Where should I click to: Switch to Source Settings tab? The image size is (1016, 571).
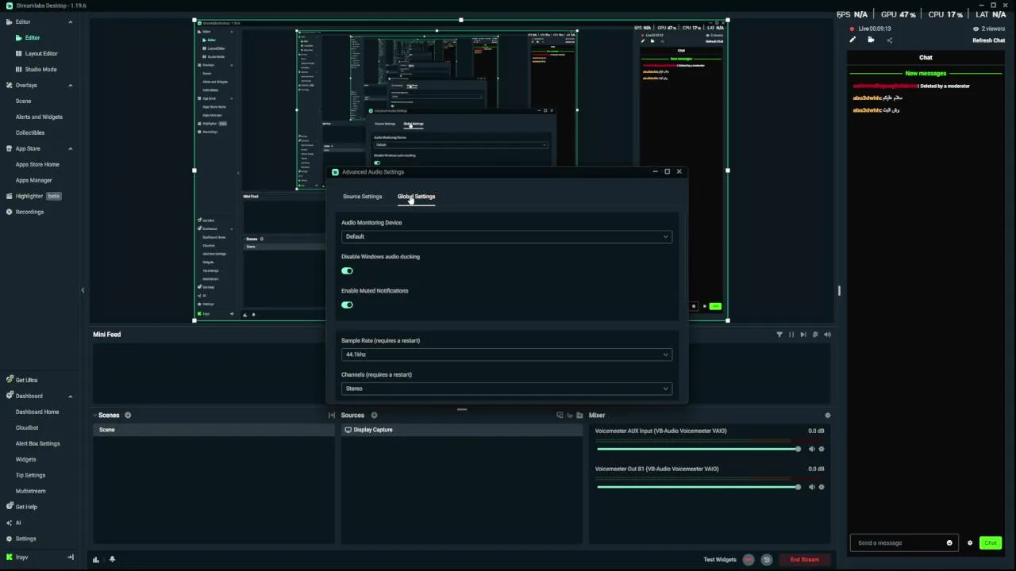pos(362,197)
